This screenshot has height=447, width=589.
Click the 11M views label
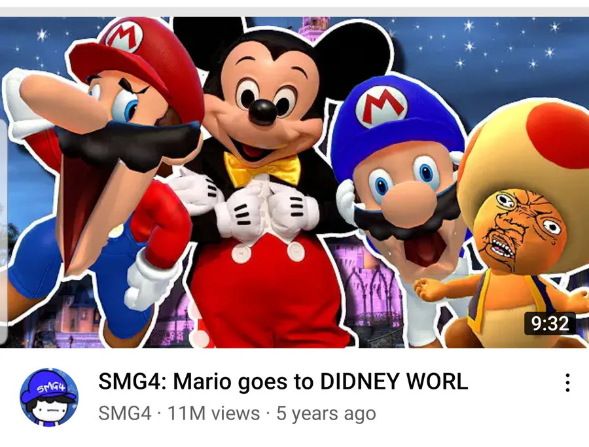coord(213,414)
